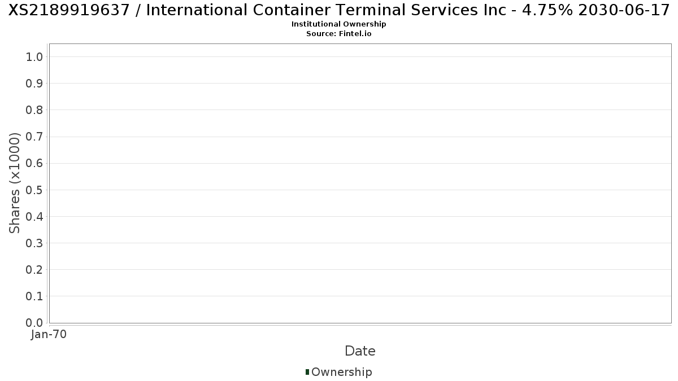Click the 0.5 y-axis tick label
Screen dimensions: 678x381
point(34,190)
